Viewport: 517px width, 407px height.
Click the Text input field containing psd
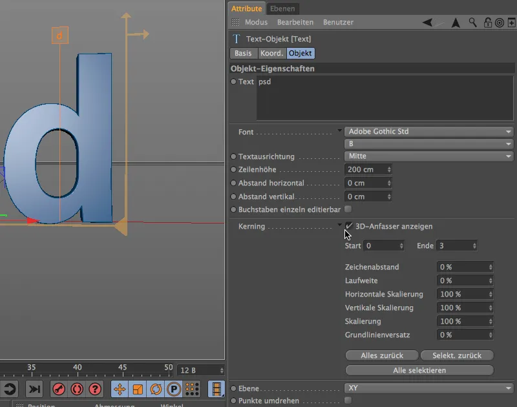[x=385, y=98]
